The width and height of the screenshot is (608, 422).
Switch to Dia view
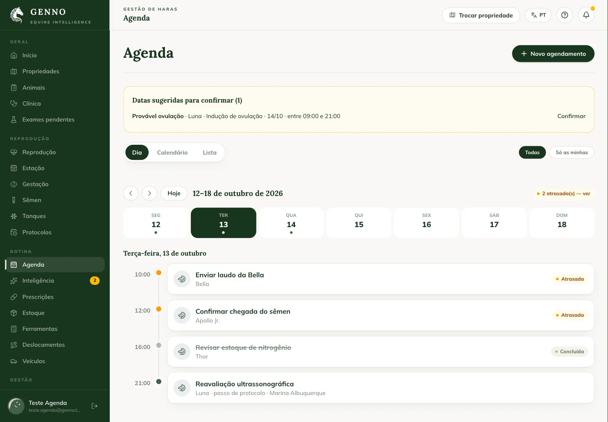(x=137, y=153)
